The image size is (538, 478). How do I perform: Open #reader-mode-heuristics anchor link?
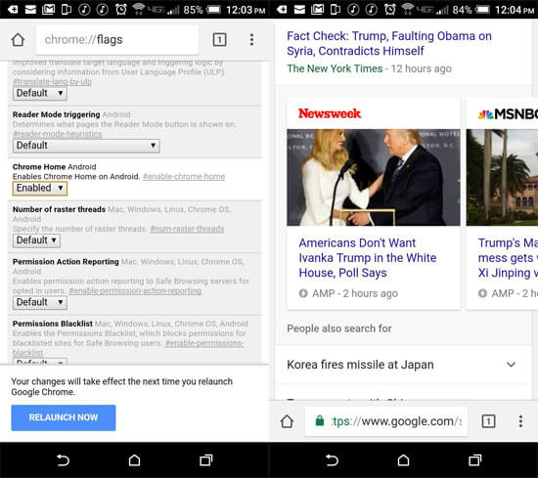[58, 134]
